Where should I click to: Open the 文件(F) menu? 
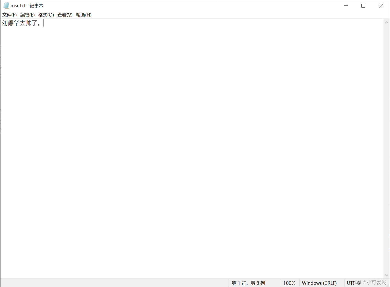click(10, 15)
